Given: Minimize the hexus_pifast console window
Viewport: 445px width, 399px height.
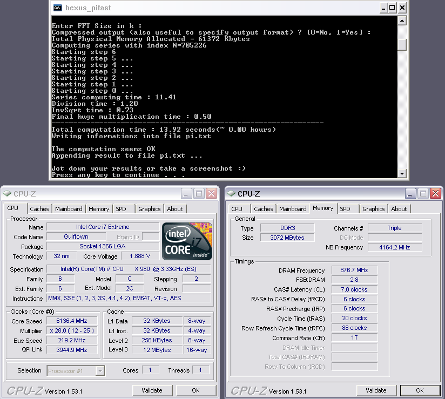Looking at the screenshot, I should (x=383, y=8).
